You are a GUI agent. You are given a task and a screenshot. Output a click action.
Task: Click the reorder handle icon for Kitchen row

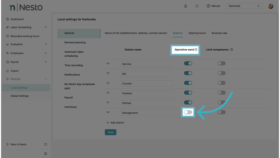(x=108, y=103)
